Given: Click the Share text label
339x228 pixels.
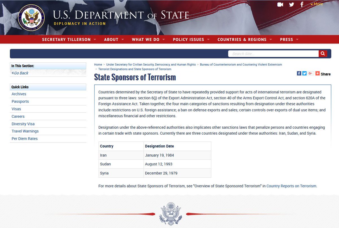Looking at the screenshot, I should click(325, 74).
